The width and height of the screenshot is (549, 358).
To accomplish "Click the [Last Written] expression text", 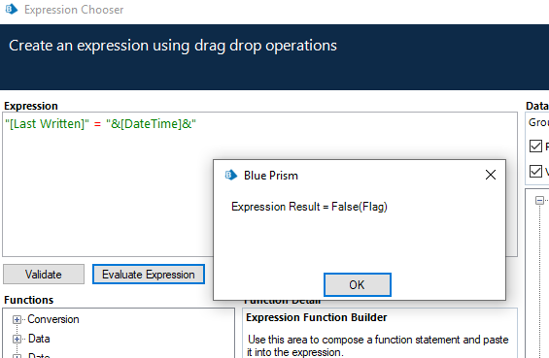I will [47, 124].
